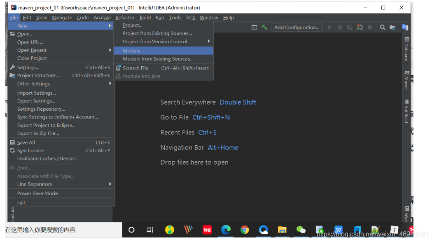
Task: Open the View menu
Action: coord(41,17)
